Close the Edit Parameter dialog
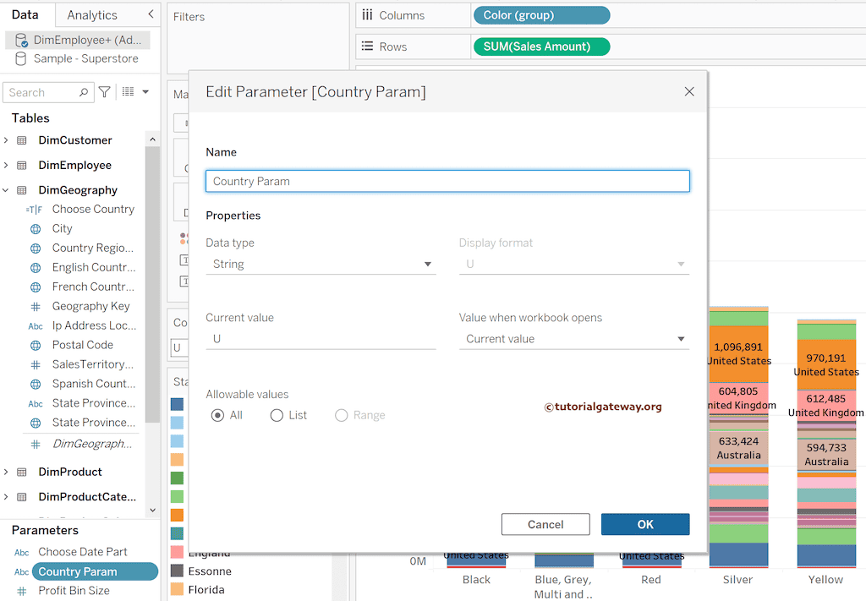 689,91
